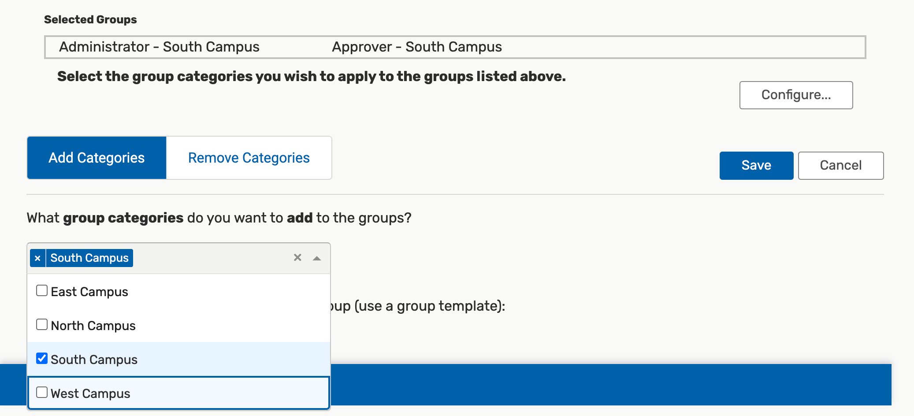Click the South Campus selected tag label

click(89, 258)
